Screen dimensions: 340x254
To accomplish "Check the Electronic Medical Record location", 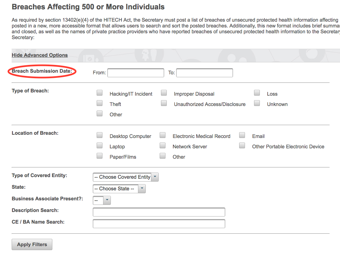I will (x=163, y=135).
